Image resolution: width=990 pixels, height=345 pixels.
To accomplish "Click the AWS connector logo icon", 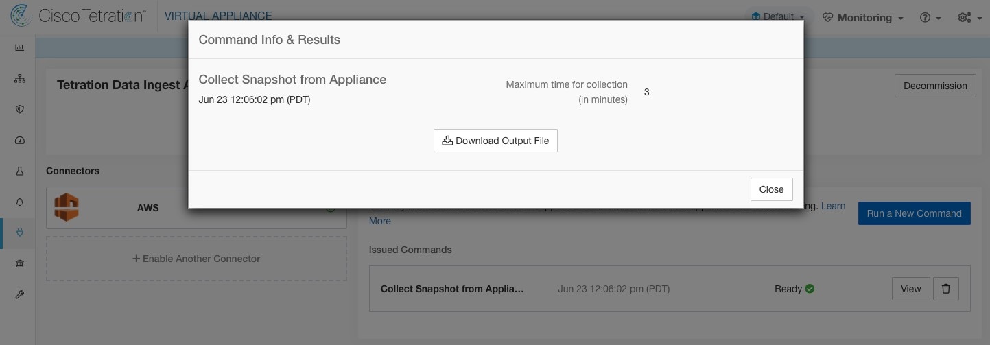I will (x=67, y=208).
